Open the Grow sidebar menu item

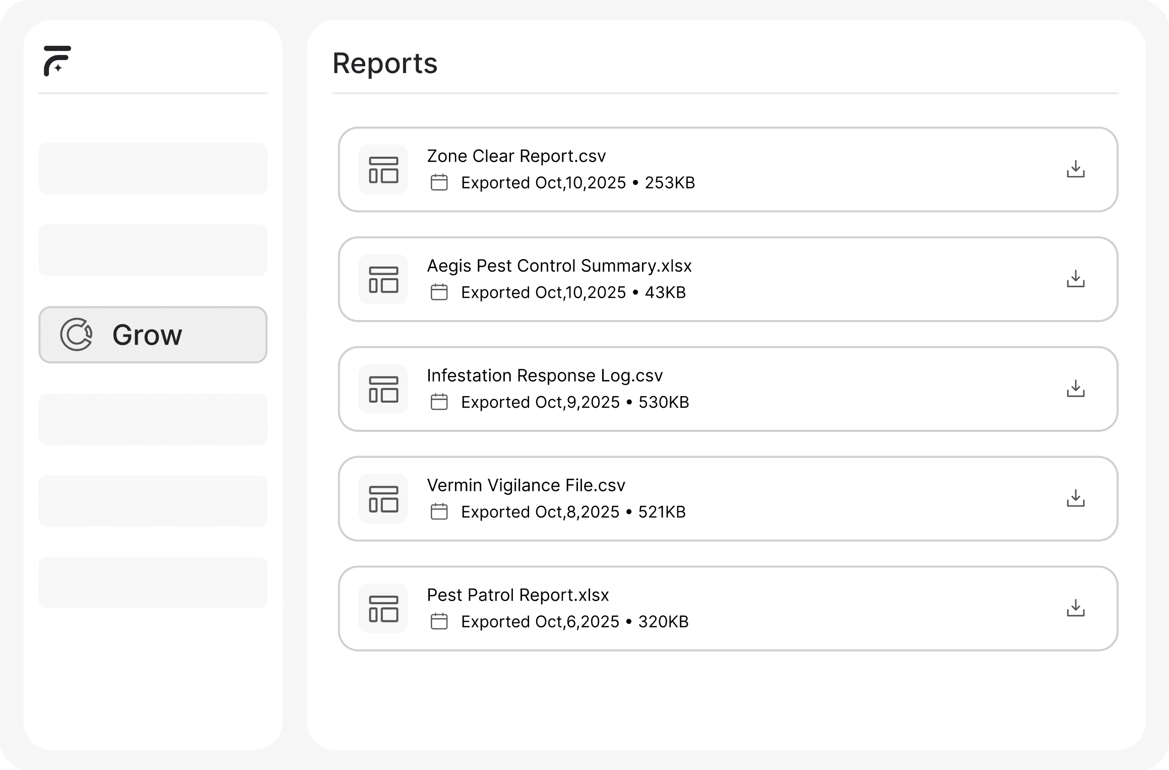pyautogui.click(x=153, y=335)
